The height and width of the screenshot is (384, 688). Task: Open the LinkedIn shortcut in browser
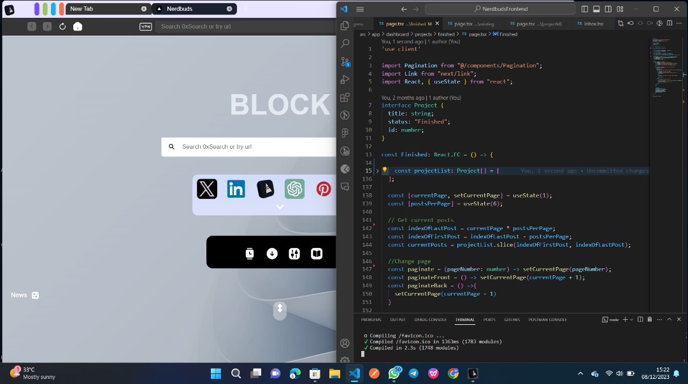tap(236, 189)
